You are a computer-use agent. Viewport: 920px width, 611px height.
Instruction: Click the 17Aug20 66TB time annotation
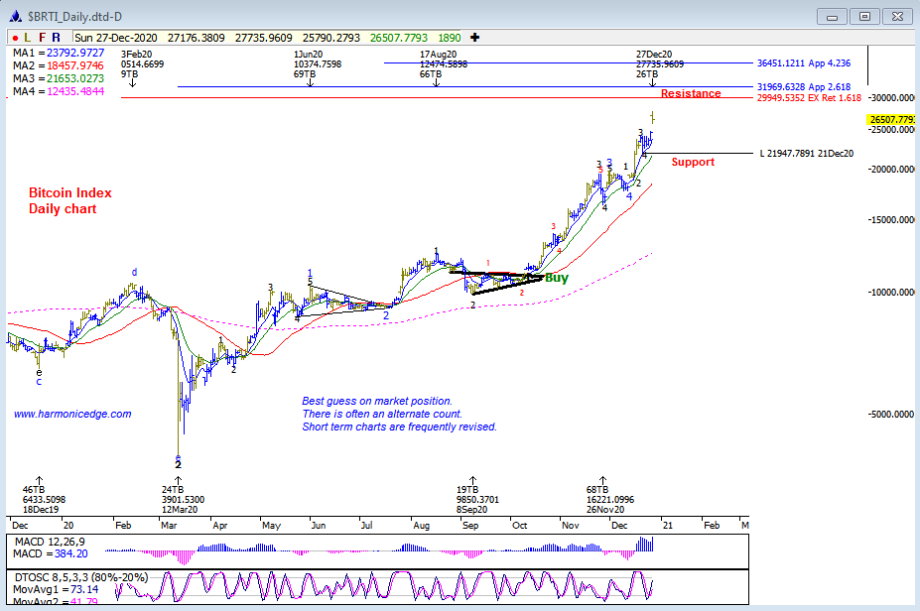coord(444,64)
